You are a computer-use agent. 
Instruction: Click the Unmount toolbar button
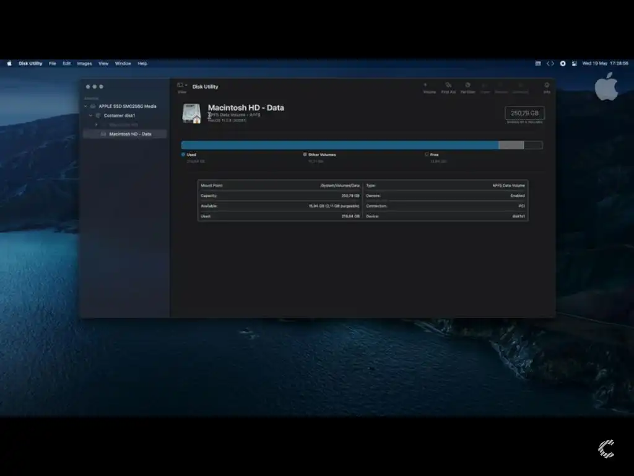(x=520, y=88)
